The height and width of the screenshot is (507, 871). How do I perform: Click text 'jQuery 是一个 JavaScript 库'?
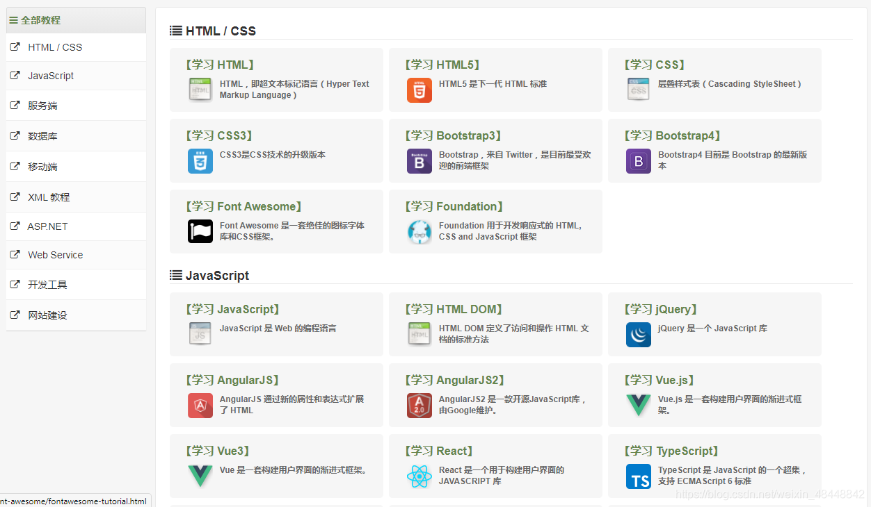click(712, 328)
